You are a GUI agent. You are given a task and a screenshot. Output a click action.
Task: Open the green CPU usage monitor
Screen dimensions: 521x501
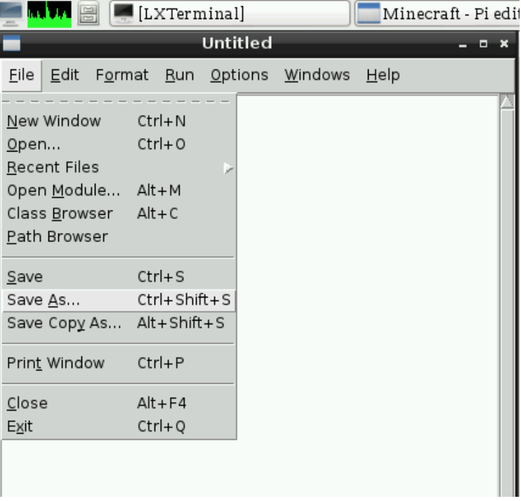49,14
